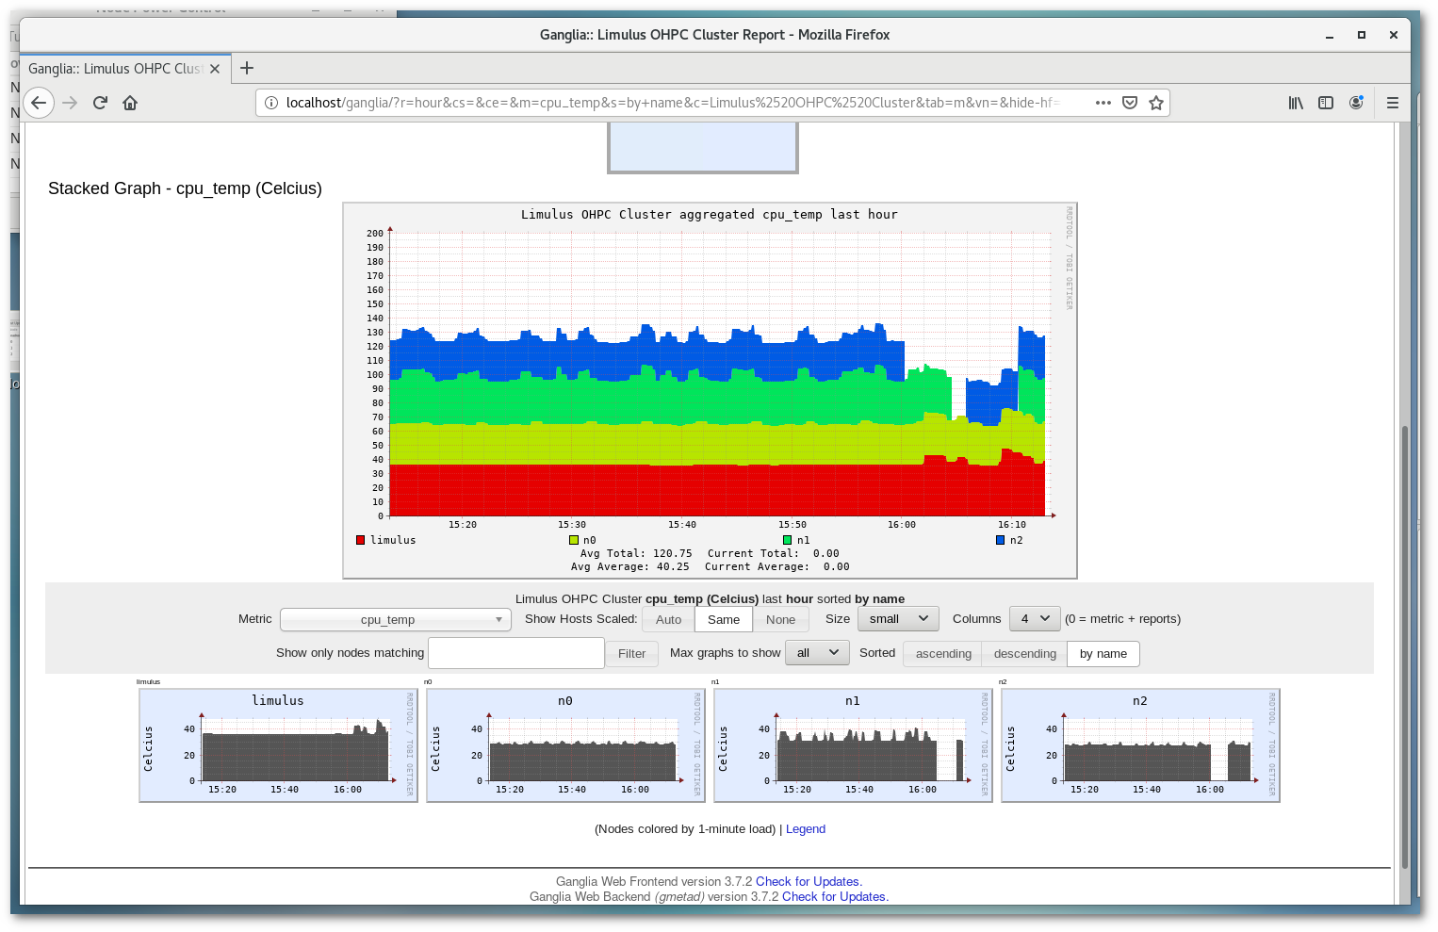Go to the Firefox home page
Screen dimensions: 1438x932
(x=130, y=103)
